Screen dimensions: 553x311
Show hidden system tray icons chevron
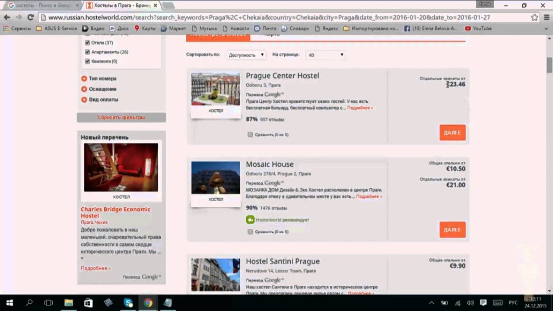pyautogui.click(x=431, y=303)
